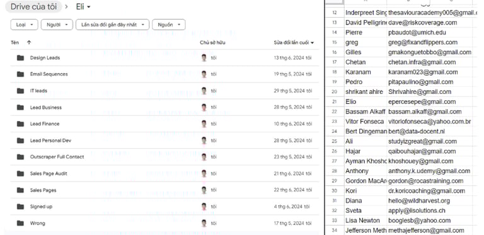484x235 pixels.
Task: Open the Lead Business folder icon
Action: [20, 107]
